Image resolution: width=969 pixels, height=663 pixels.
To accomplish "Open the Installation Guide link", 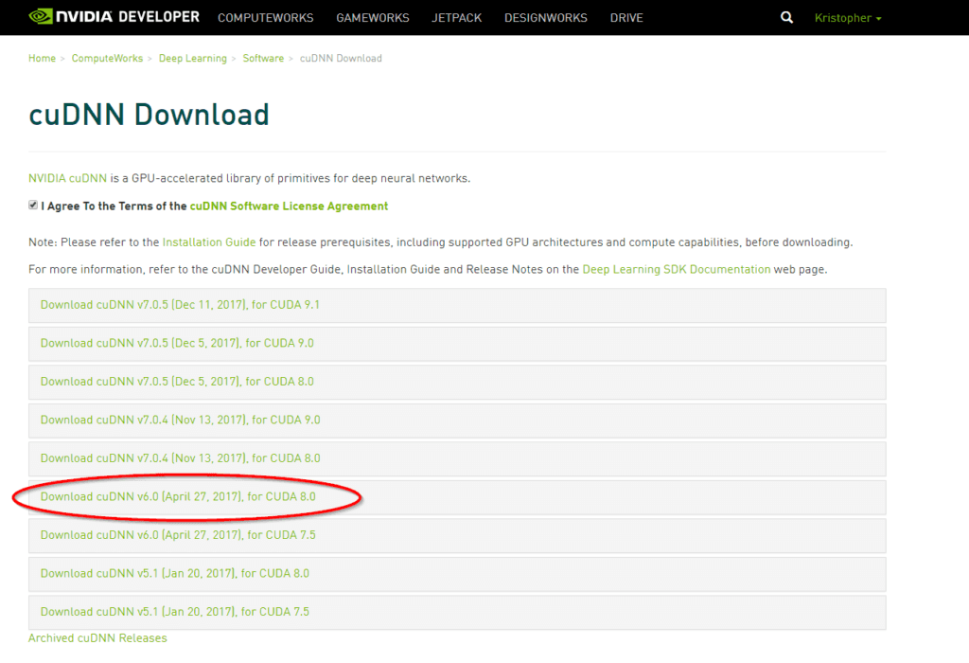I will tap(209, 242).
